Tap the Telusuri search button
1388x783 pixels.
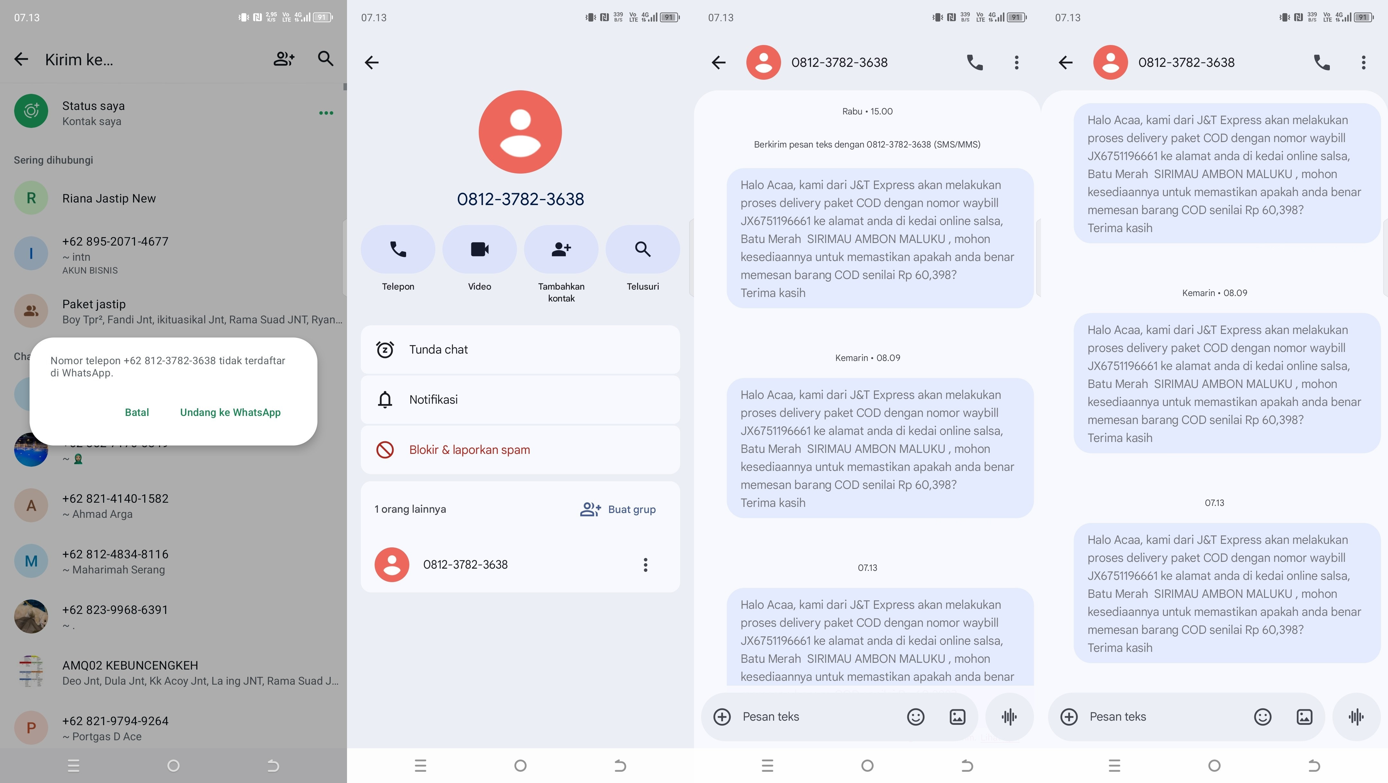pos(642,249)
